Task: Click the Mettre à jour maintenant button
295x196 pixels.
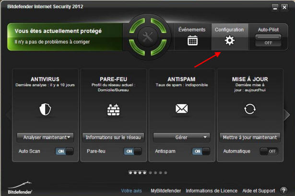Action: 250,138
